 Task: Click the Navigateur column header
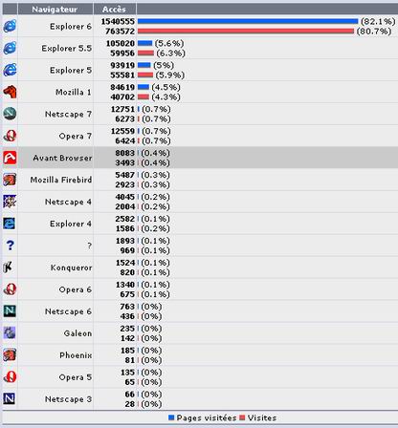tap(55, 10)
